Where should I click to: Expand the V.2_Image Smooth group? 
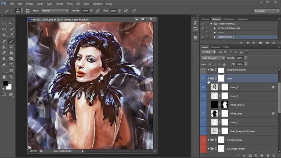tap(209, 149)
